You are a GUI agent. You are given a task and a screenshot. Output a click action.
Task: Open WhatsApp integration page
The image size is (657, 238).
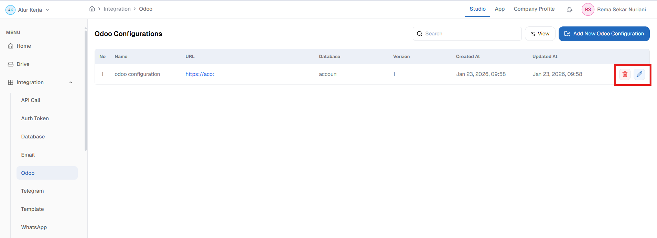(34, 227)
